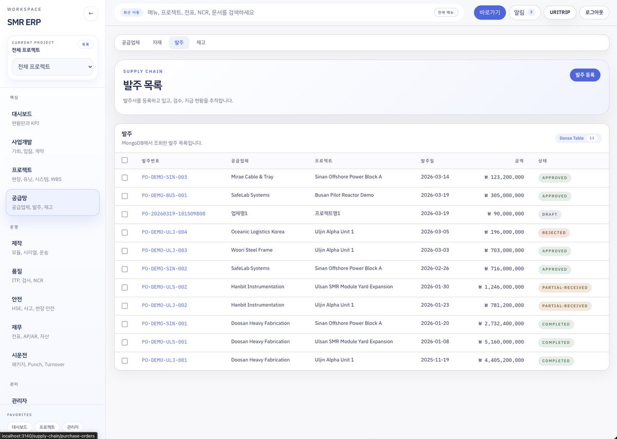Open 품질 sidebar menu item
The image size is (617, 439).
click(x=52, y=275)
